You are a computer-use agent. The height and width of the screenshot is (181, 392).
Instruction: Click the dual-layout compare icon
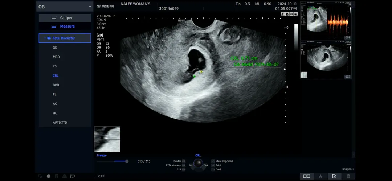pyautogui.click(x=307, y=176)
